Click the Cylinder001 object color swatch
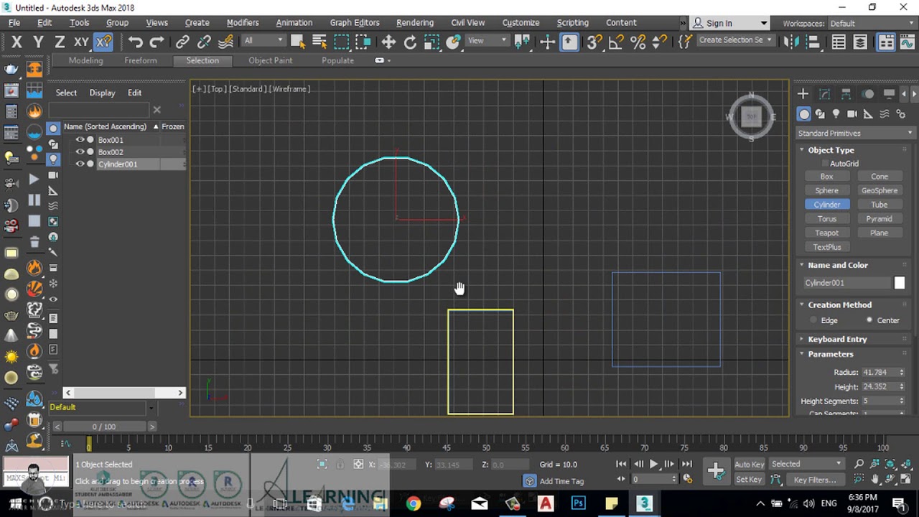 point(900,283)
